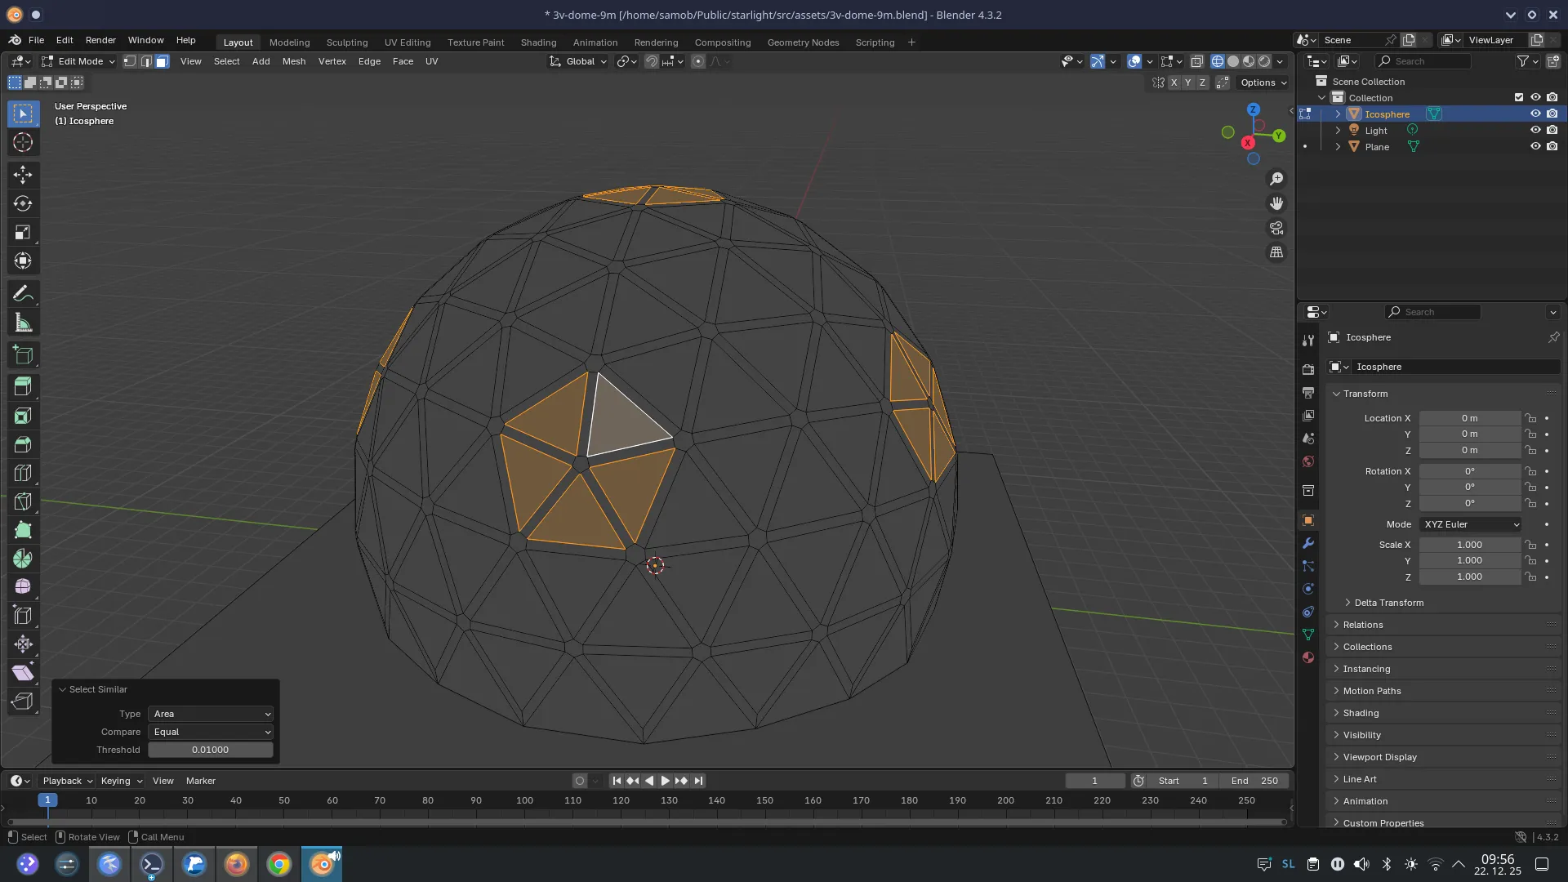Screen dimensions: 1568x882
Task: Select the Move tool
Action: (x=23, y=174)
